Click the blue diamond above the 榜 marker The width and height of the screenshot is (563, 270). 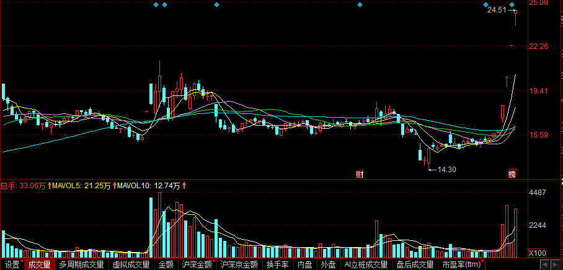click(512, 5)
